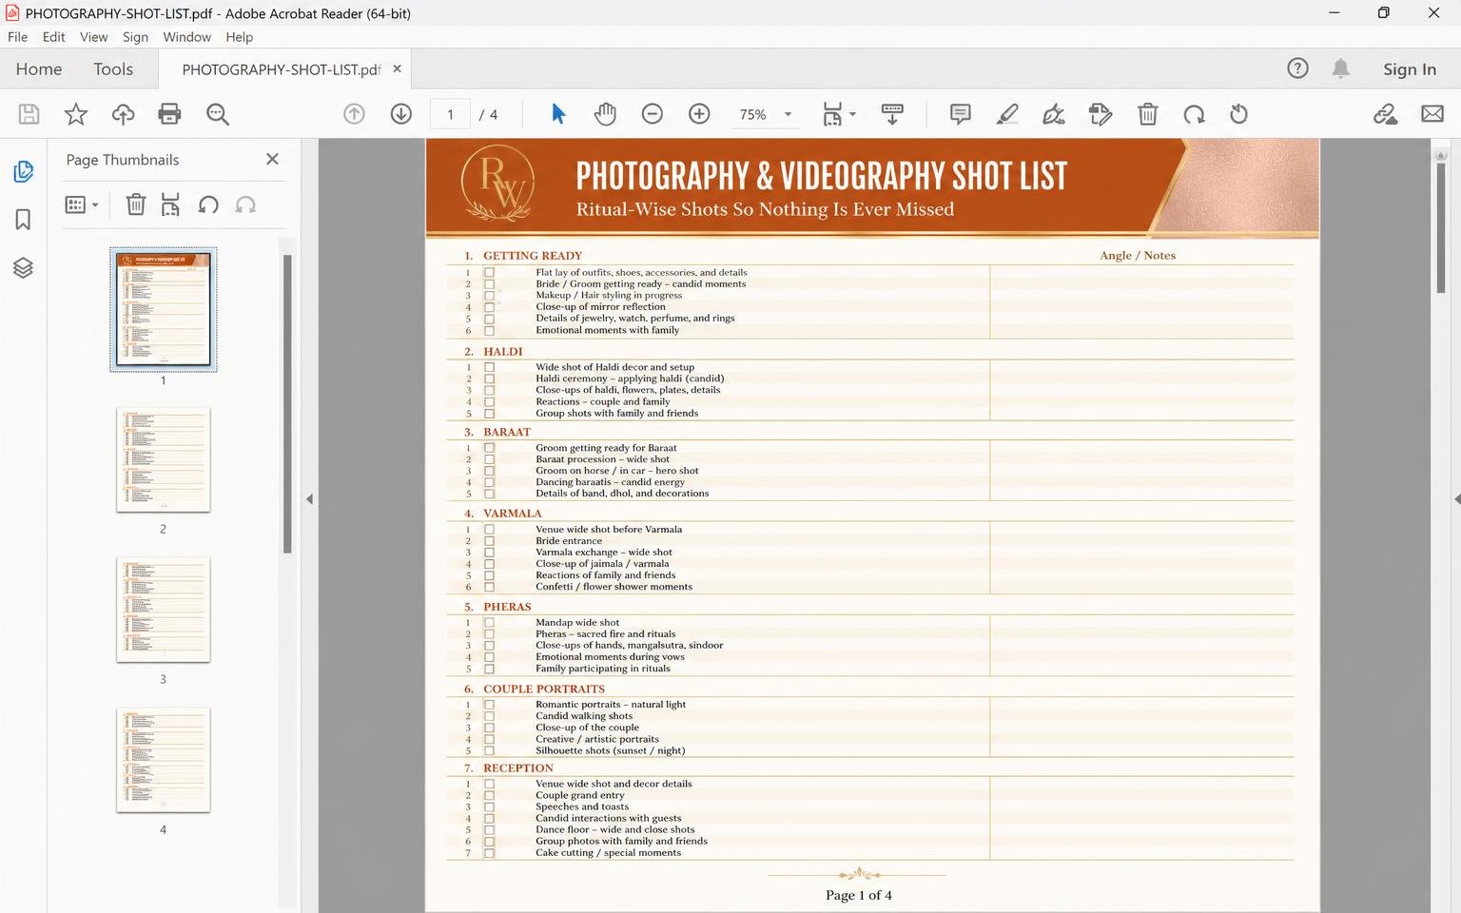Share a link to the file
Viewport: 1461px width, 913px height.
(x=1386, y=114)
